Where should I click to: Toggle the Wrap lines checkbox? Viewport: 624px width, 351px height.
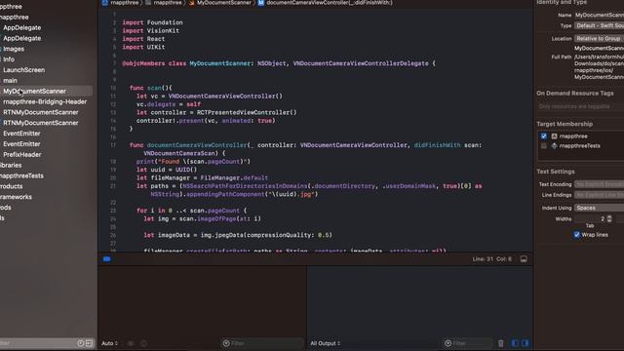tap(576, 235)
